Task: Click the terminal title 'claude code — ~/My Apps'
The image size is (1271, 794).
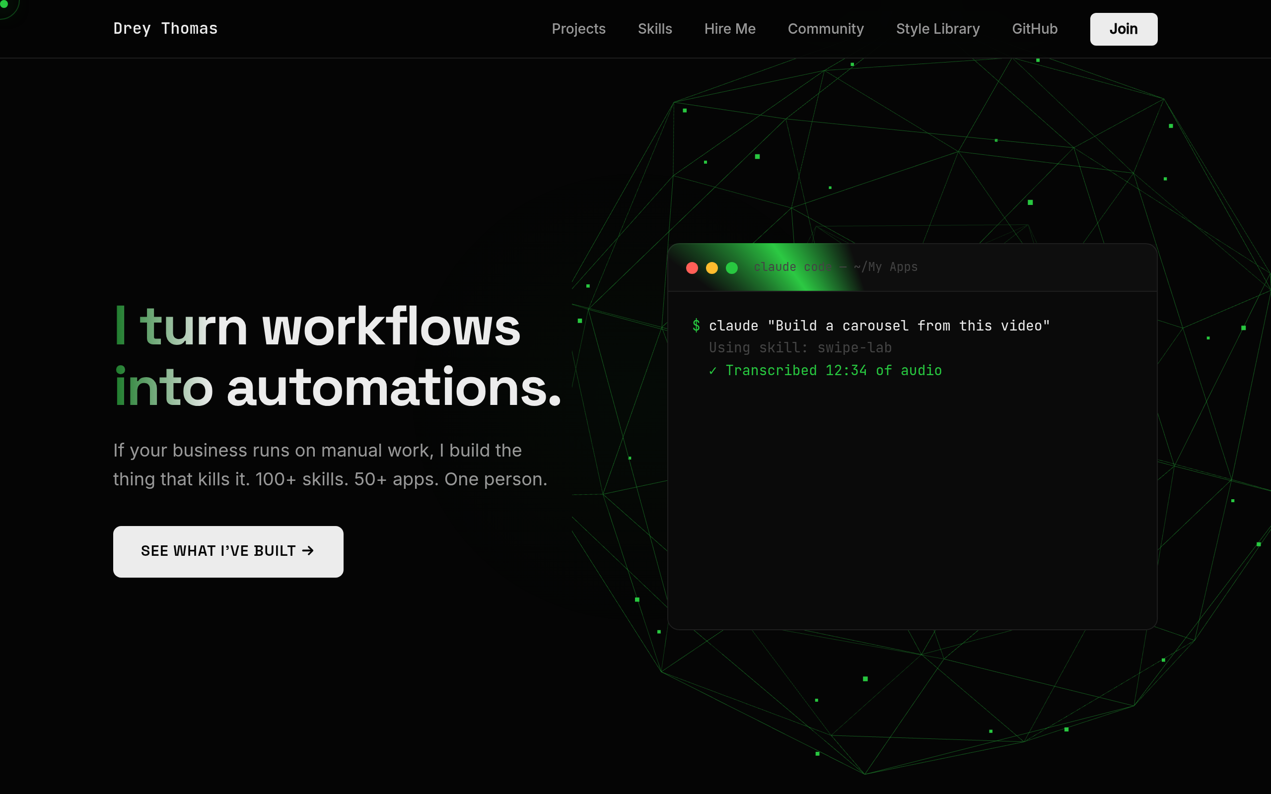Action: [836, 267]
